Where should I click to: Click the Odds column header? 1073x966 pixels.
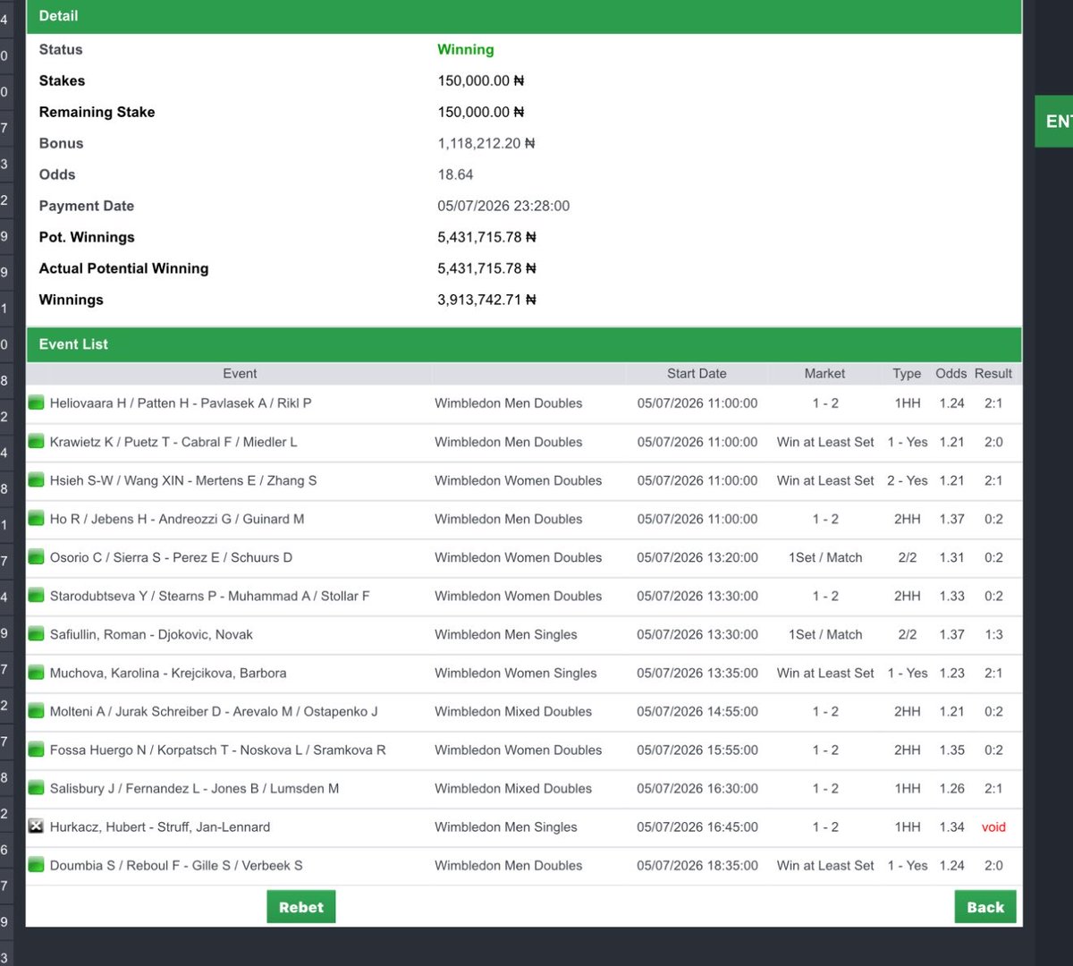951,374
